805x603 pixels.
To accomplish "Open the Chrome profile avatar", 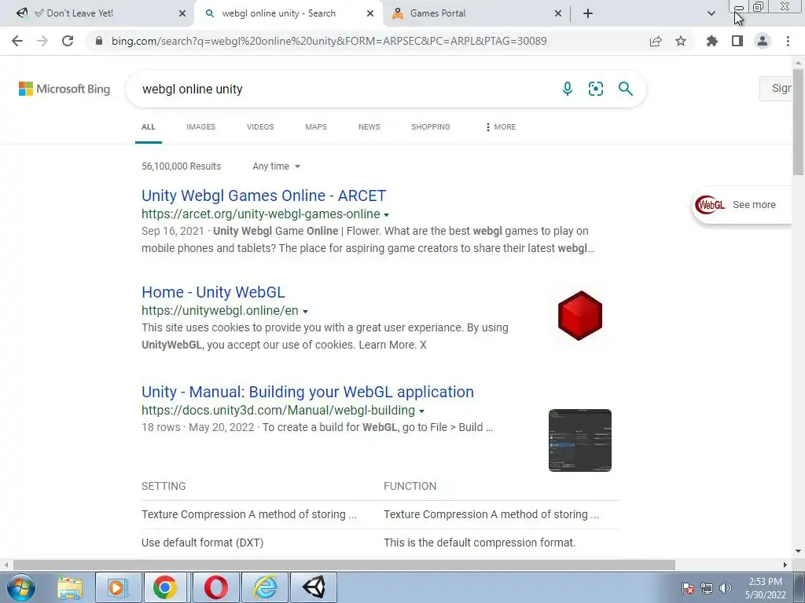I will 763,41.
